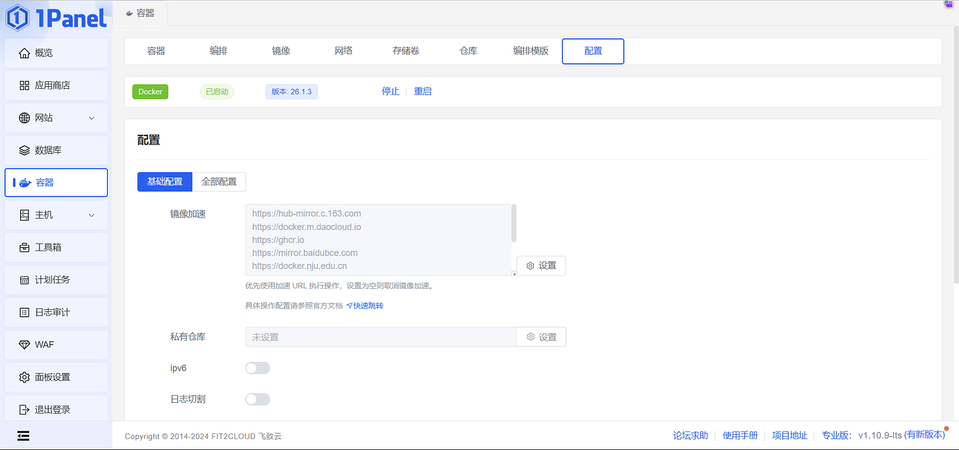This screenshot has width=959, height=450.
Task: Expand the 主机 sidebar submenu
Action: point(92,215)
